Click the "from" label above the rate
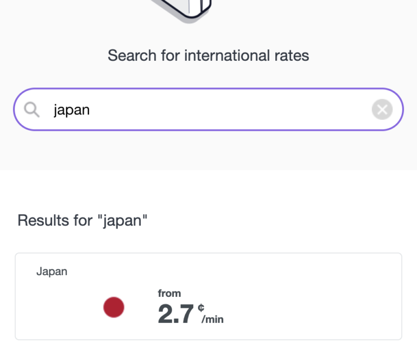 [169, 293]
